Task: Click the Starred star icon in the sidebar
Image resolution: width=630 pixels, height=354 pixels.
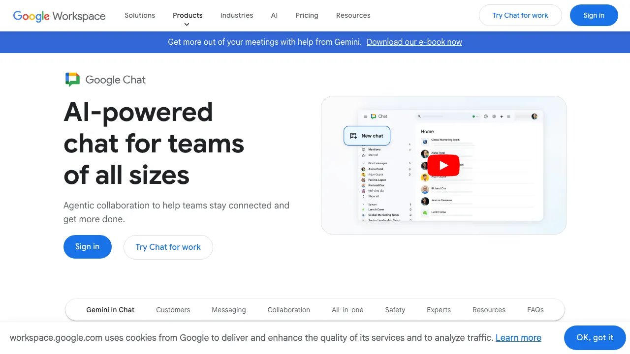Action: pyautogui.click(x=364, y=155)
